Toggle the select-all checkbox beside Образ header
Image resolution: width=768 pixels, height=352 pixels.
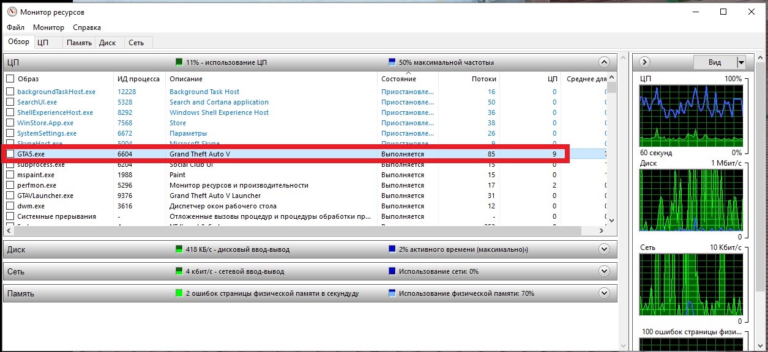(x=10, y=79)
